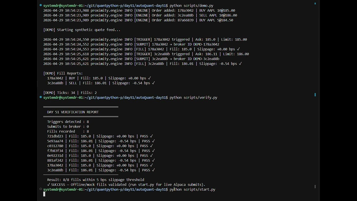Click the "Submits to broker : 0" line

coord(68,126)
